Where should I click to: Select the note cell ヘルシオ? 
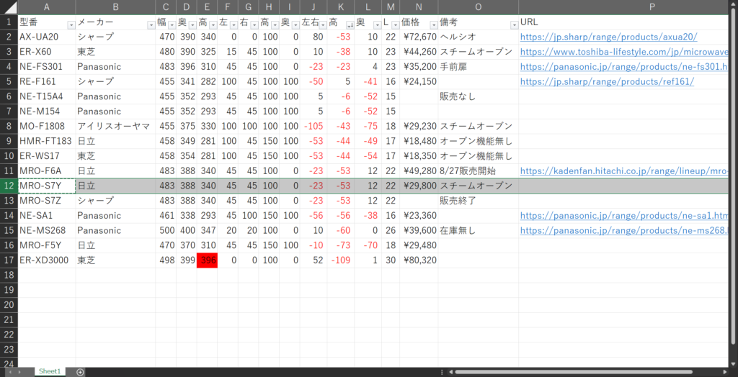pos(479,37)
